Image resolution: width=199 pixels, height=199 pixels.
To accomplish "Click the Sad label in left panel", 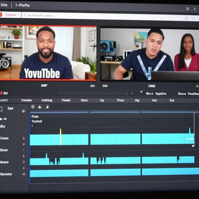I will coord(10,108).
